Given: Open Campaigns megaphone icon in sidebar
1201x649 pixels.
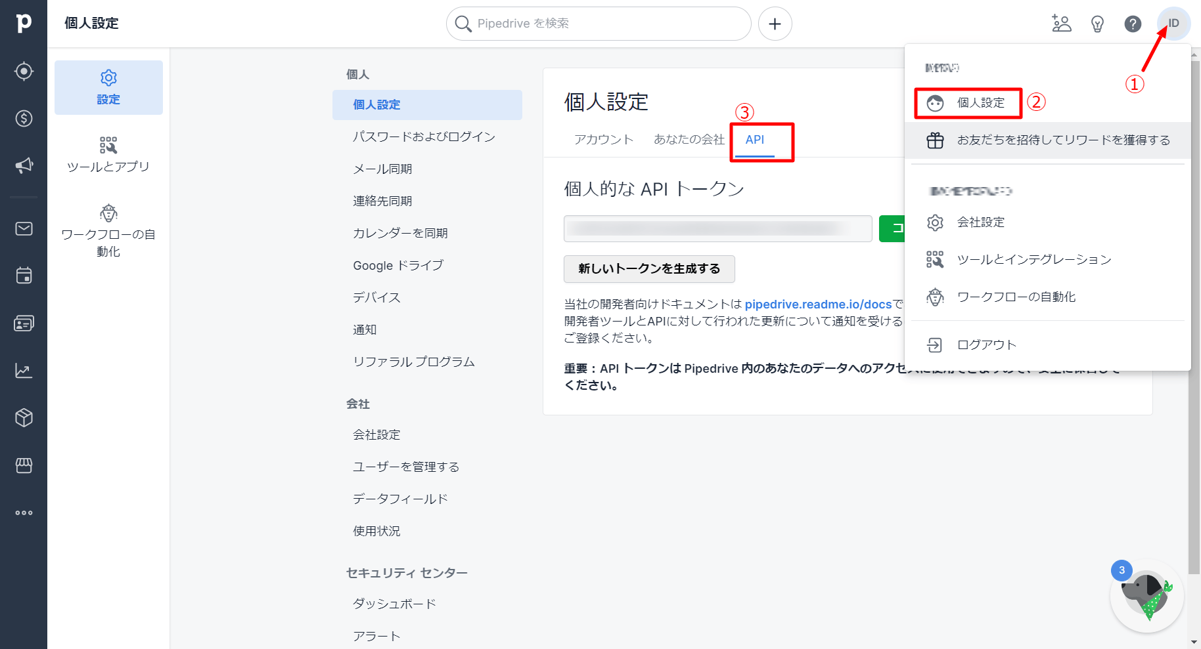Looking at the screenshot, I should click(x=24, y=165).
